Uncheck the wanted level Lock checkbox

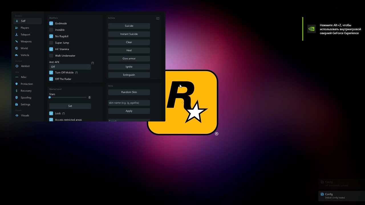(51, 113)
